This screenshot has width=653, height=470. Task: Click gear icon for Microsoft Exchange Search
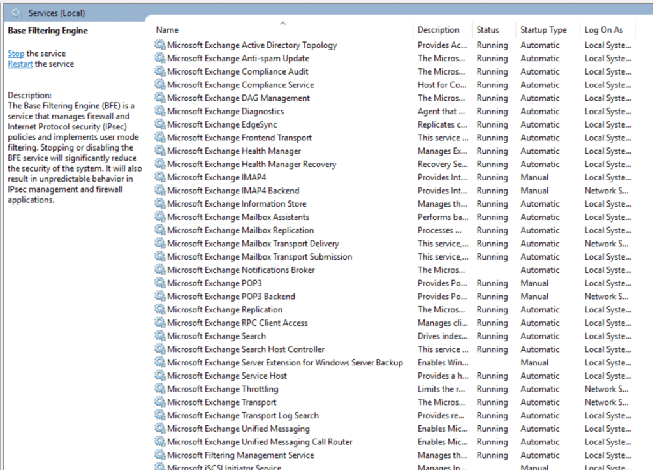click(159, 336)
